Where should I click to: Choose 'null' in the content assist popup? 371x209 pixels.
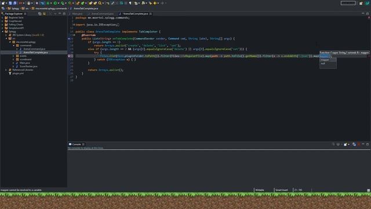click(328, 63)
